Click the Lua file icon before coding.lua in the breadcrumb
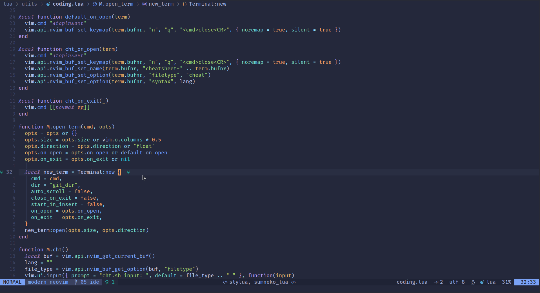The height and width of the screenshot is (293, 540). coord(48,4)
